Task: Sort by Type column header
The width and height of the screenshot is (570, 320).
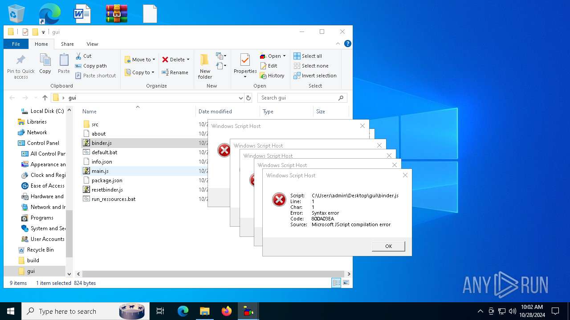Action: [x=268, y=112]
